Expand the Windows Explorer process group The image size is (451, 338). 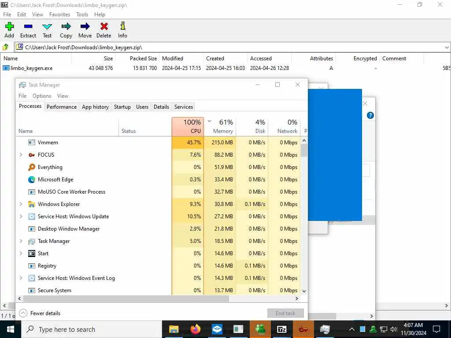21,204
